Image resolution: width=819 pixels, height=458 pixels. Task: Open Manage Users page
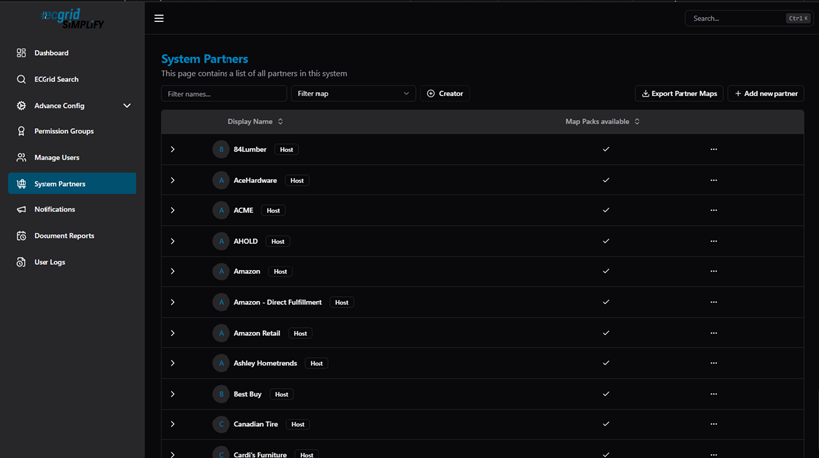tap(72, 157)
